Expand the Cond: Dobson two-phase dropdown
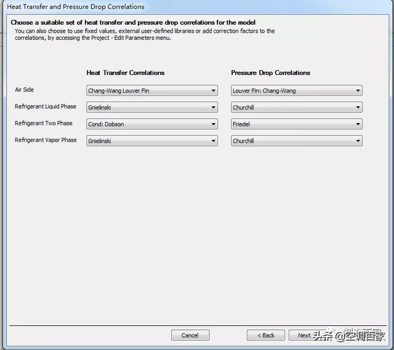Screen dimensions: 394x350 click(152, 124)
